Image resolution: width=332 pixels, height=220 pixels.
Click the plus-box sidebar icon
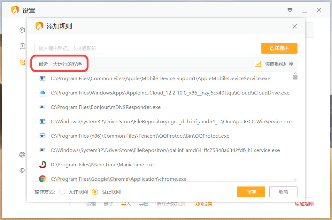point(22,46)
